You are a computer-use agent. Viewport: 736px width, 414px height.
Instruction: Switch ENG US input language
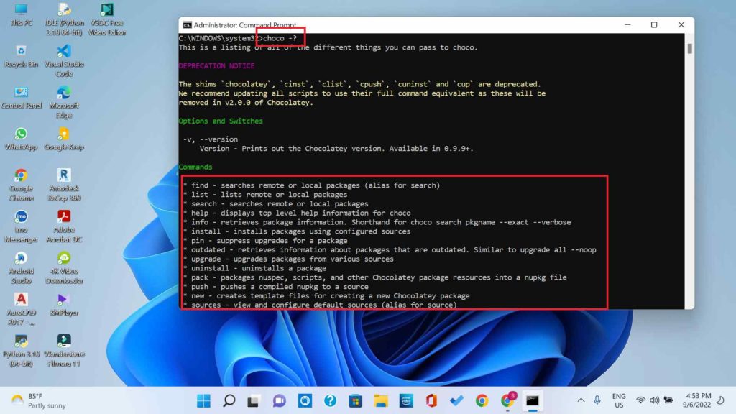(x=619, y=400)
